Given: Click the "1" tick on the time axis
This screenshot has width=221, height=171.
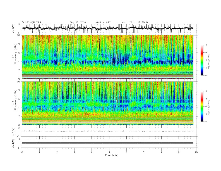Looking at the screenshot, I should tap(39, 152).
